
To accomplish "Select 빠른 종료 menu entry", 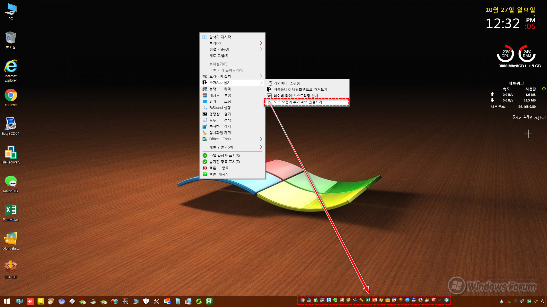I will point(232,168).
